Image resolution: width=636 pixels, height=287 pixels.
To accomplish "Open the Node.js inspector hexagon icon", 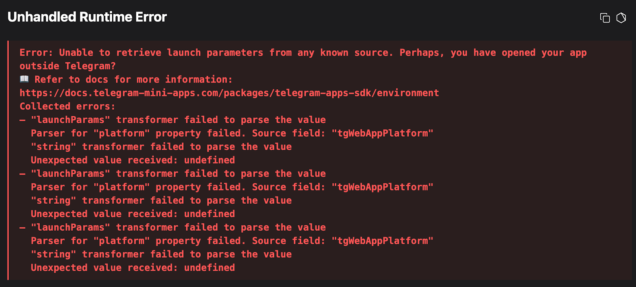I will 621,18.
